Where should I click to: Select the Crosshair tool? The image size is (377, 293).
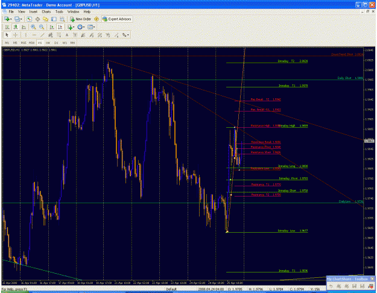(16, 35)
